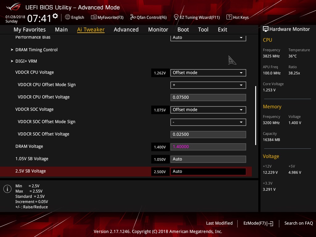Click Search on FAQ link
316x237 pixels.
298,223
